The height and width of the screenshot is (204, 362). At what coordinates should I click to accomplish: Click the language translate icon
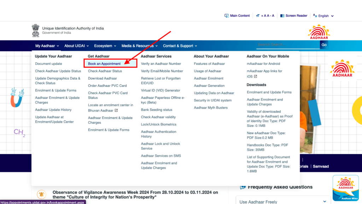pyautogui.click(x=315, y=16)
